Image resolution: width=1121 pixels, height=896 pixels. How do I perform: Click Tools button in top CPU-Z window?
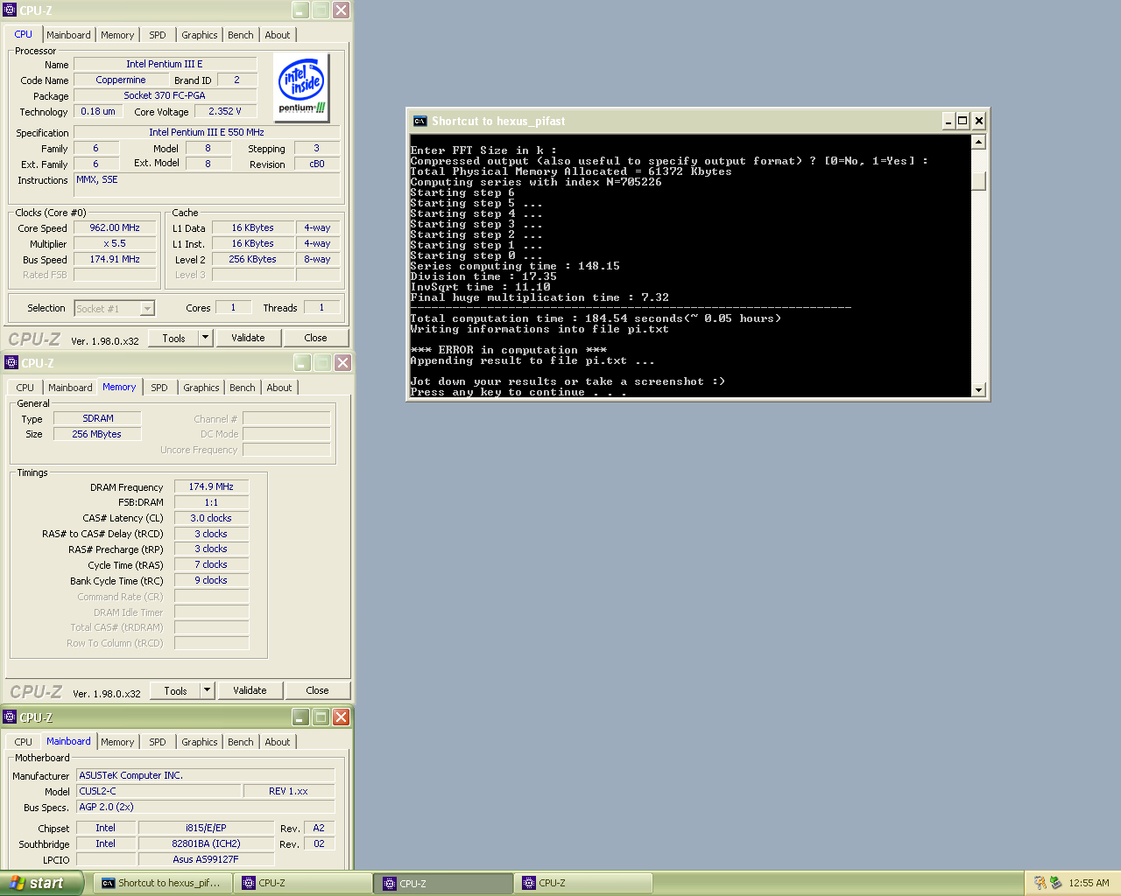[x=173, y=338]
